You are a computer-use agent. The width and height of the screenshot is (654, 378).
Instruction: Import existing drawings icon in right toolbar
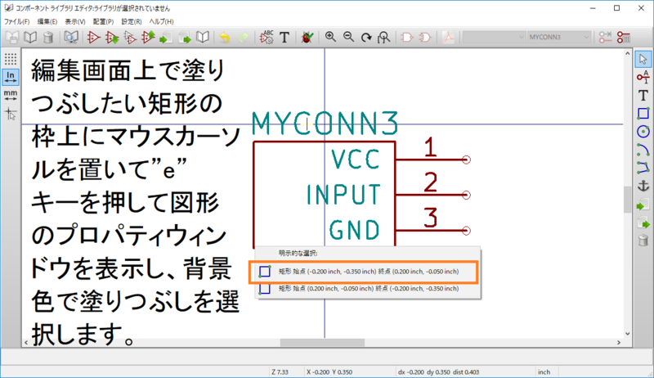click(x=643, y=205)
